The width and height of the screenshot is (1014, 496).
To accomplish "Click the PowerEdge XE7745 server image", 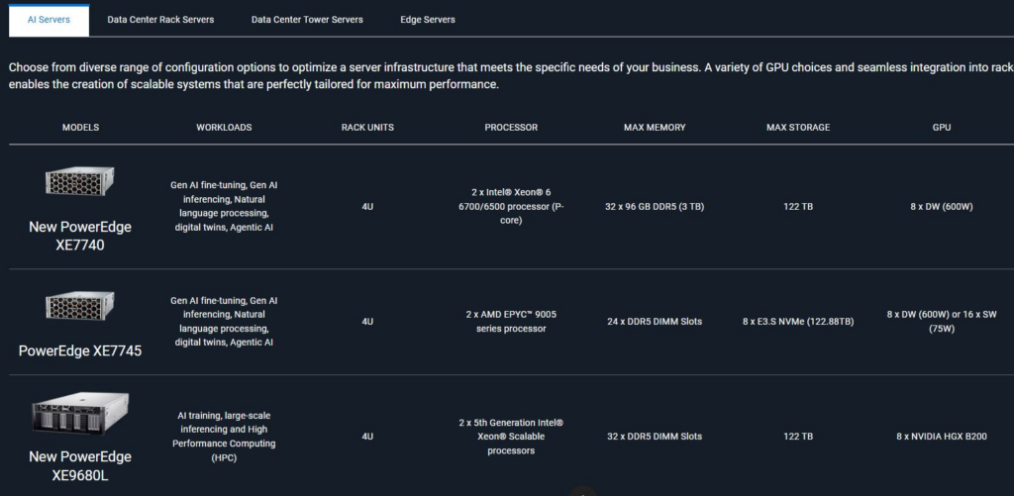I will (x=79, y=307).
